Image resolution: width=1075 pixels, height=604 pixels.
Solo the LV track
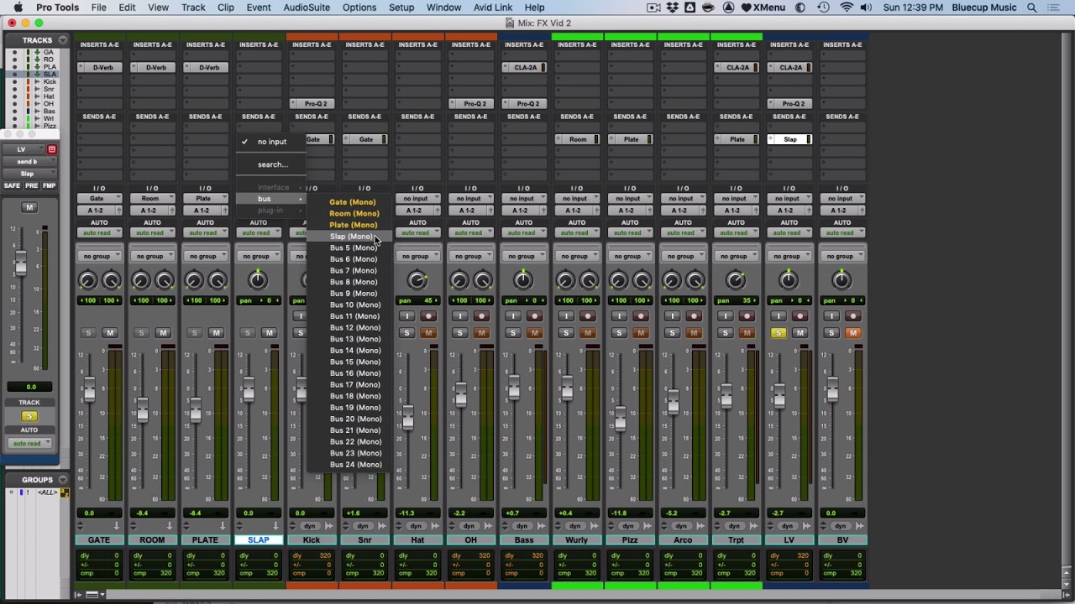click(779, 333)
